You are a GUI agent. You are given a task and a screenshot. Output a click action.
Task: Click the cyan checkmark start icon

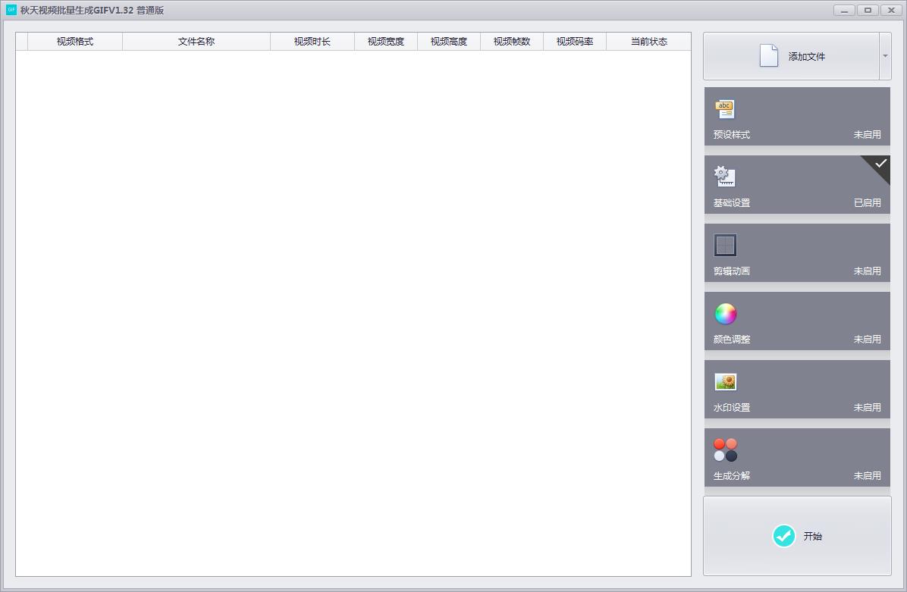pos(784,536)
